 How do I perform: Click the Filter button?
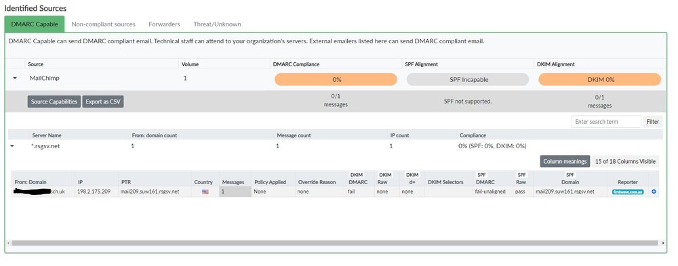coord(652,122)
